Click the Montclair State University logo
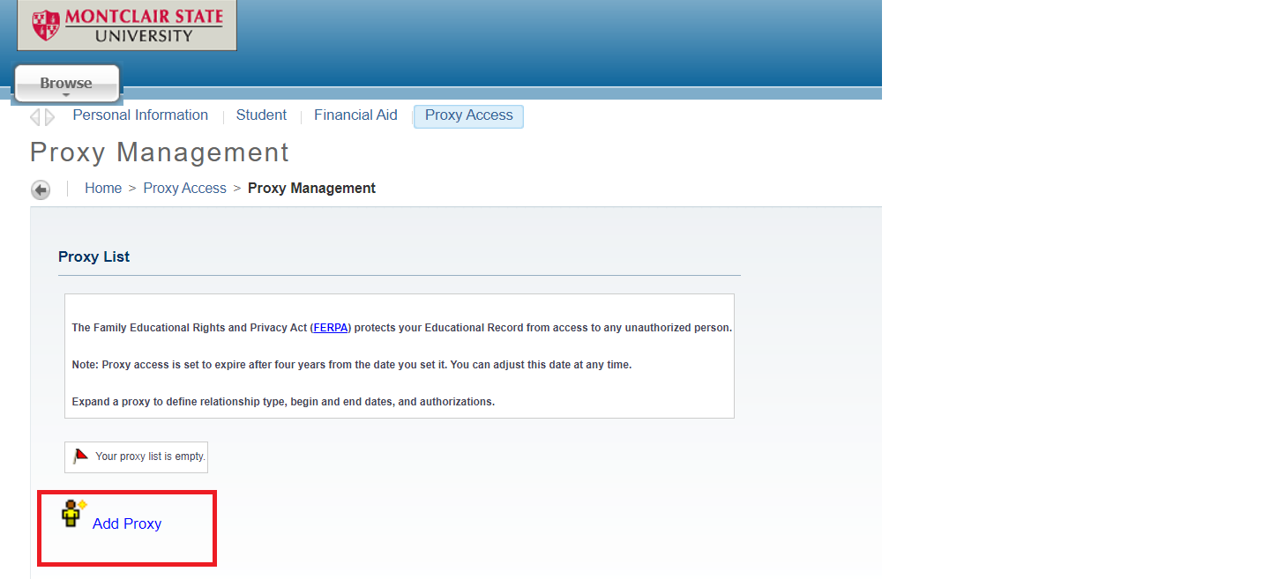The width and height of the screenshot is (1263, 579). click(126, 25)
